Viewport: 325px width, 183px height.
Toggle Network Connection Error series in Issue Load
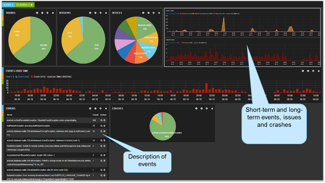[x=203, y=14]
